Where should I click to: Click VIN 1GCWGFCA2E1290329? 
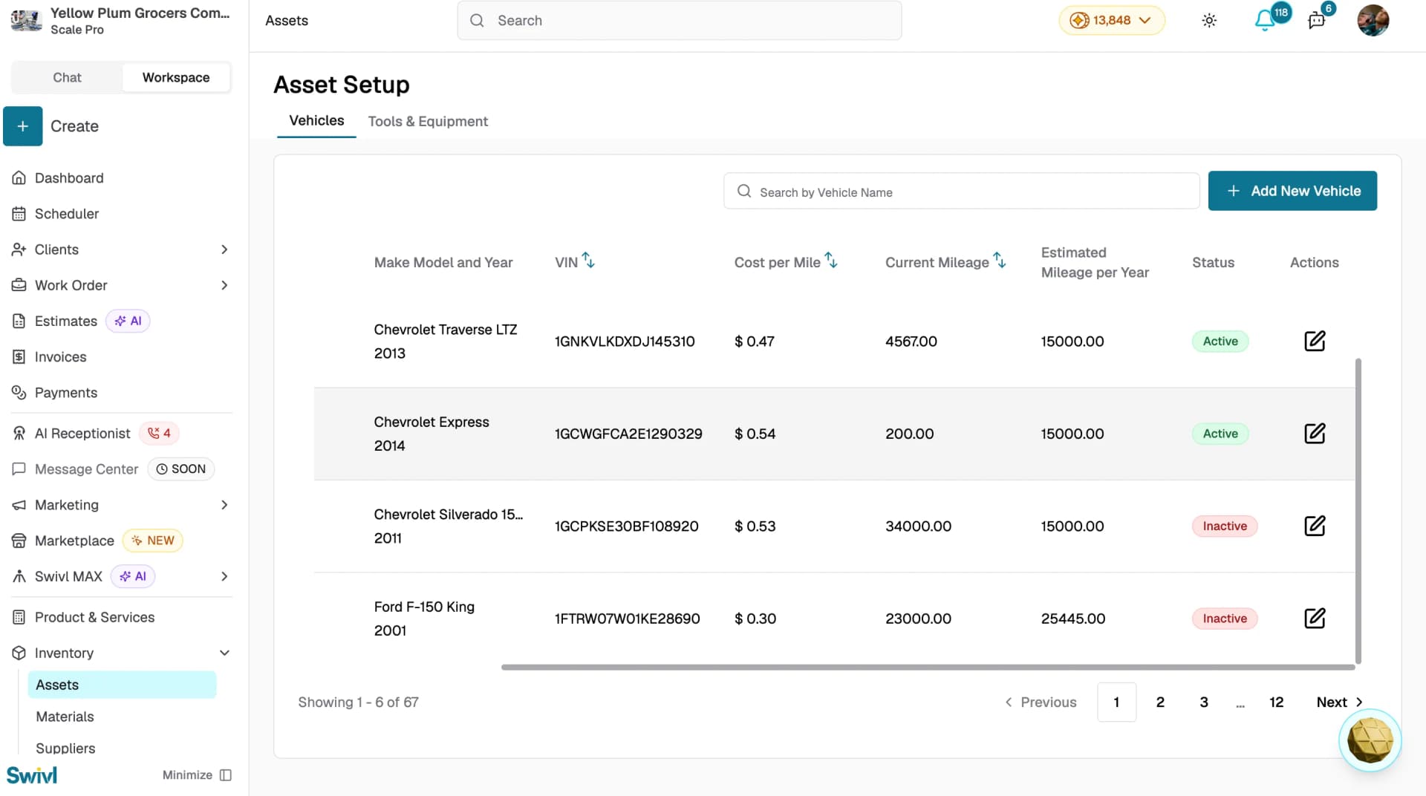[x=628, y=434]
